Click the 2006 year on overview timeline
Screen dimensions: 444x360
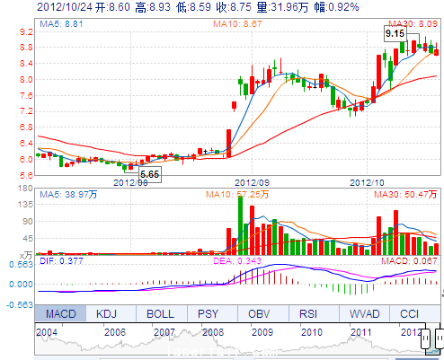click(x=115, y=332)
